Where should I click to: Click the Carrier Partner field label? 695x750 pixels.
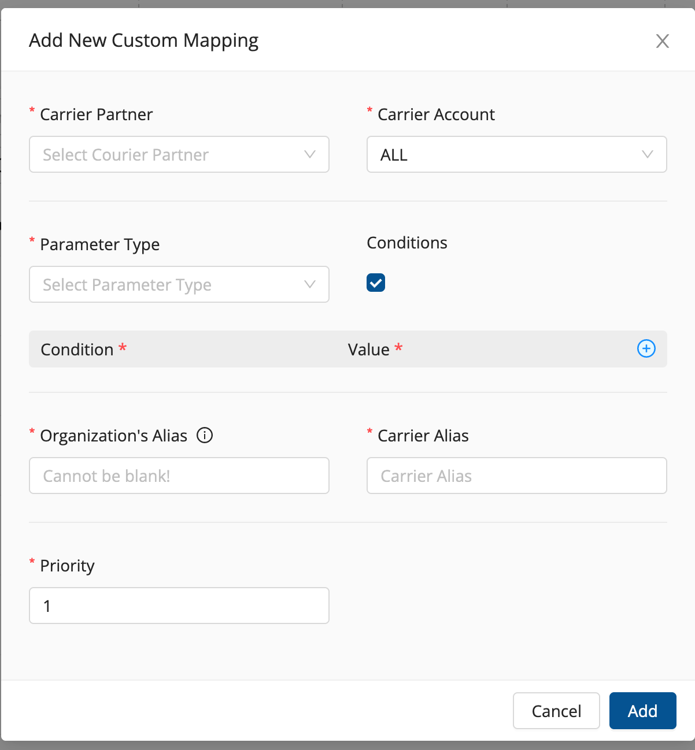click(x=96, y=114)
